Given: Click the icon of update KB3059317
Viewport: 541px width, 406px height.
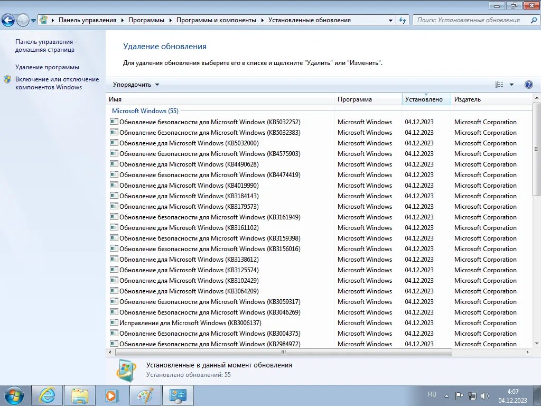Looking at the screenshot, I should [114, 301].
